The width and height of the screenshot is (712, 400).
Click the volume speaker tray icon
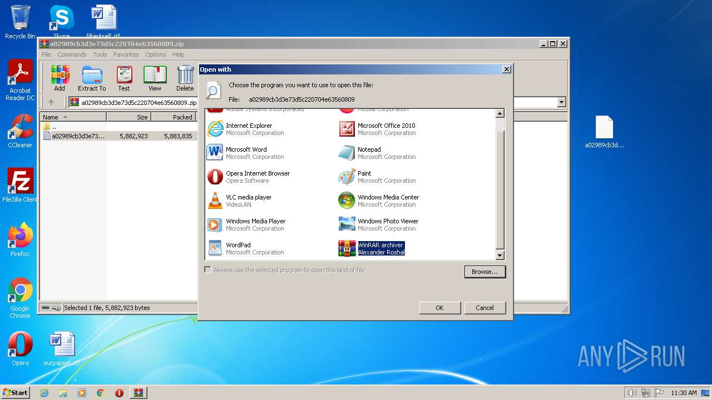point(632,393)
